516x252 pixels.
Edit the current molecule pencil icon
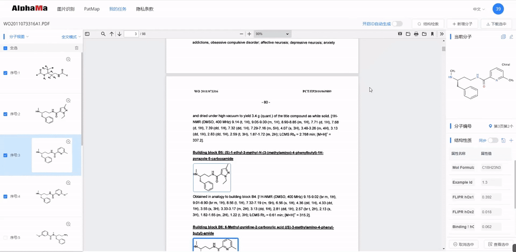tap(511, 37)
